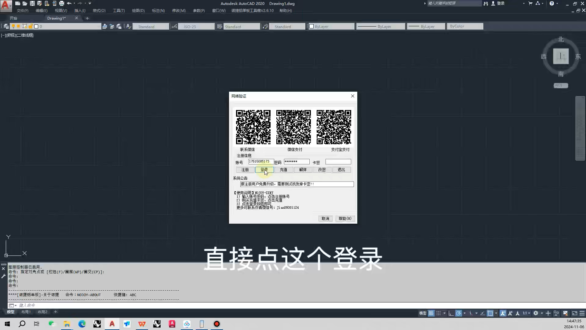Click the 卡密 input field
This screenshot has width=586, height=330.
[338, 162]
